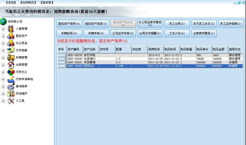
Task: Select the 仓库管理 house icon
Action: click(11, 65)
